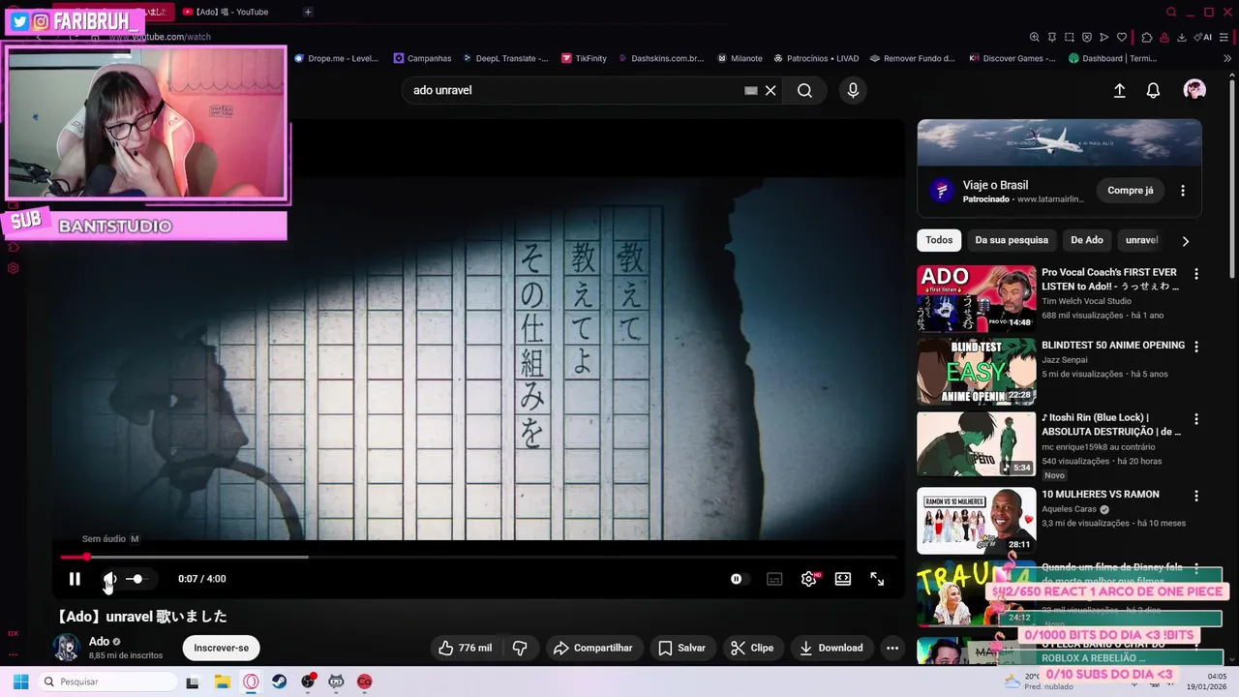Switch to the '[Ado] 唱 - YouTube' browser tab

(x=232, y=12)
